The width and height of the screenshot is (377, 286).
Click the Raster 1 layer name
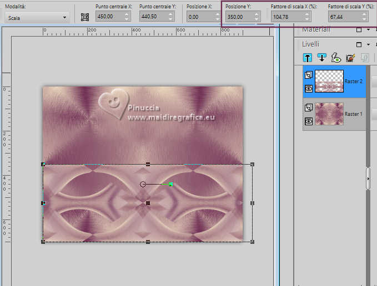[353, 114]
